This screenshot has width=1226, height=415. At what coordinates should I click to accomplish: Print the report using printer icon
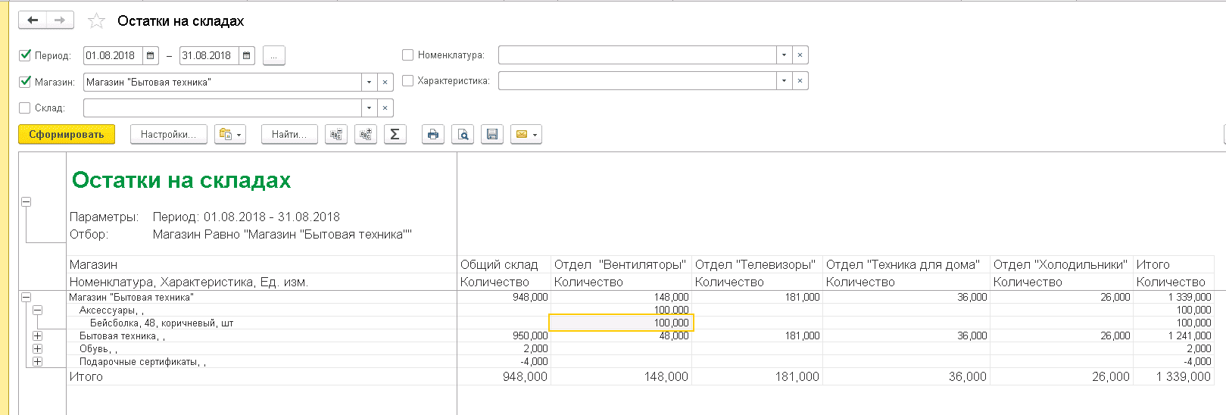click(432, 134)
